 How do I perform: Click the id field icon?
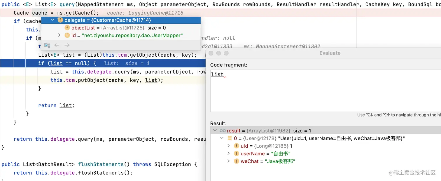tap(67, 35)
